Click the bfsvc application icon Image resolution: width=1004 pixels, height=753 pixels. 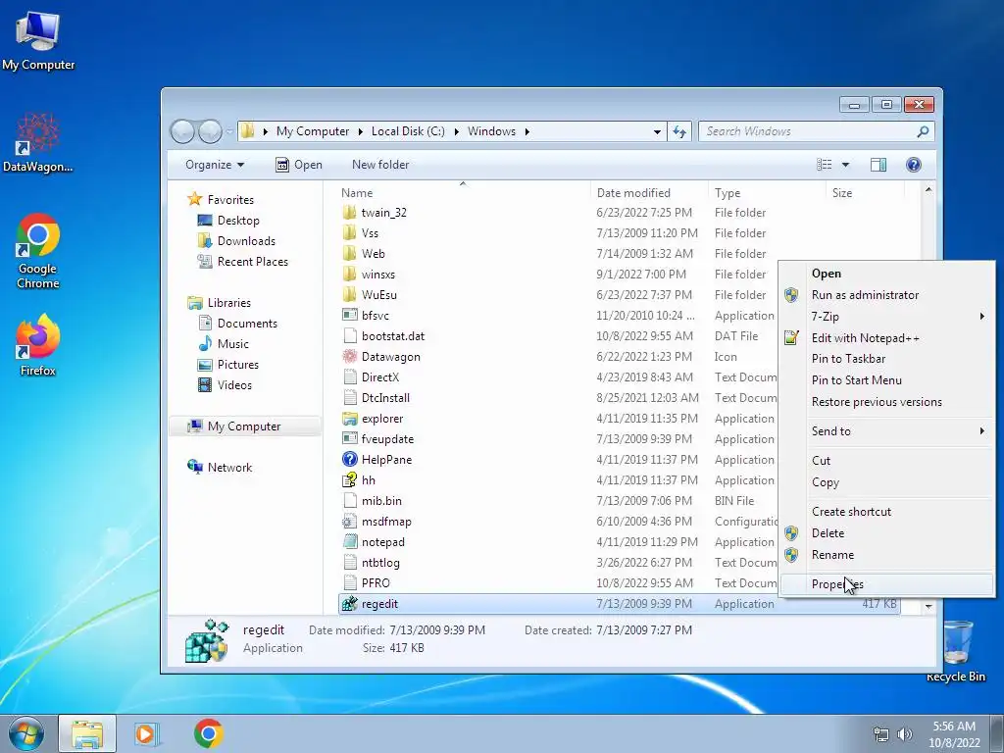point(350,315)
